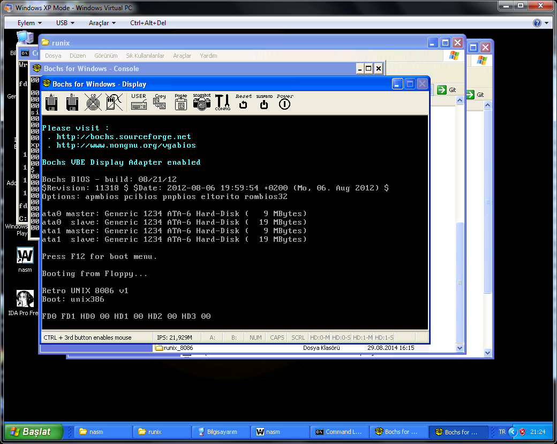
Task: Switch to Command taskbar button
Action: pos(339,432)
